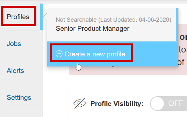Viewport: 187px width, 117px height.
Task: Click the popover's left pointer arrow
Action: (45, 17)
